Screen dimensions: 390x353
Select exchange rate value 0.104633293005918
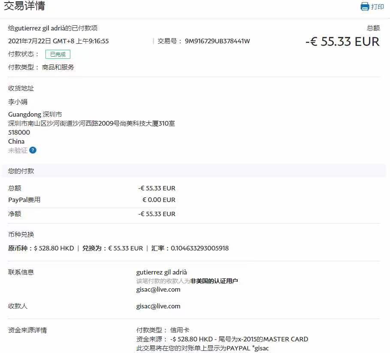[x=200, y=248]
